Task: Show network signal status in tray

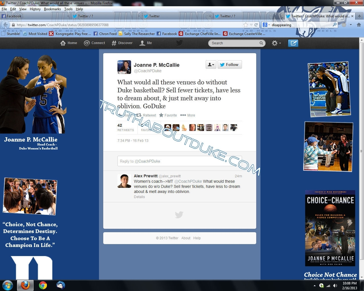Action: [328, 286]
